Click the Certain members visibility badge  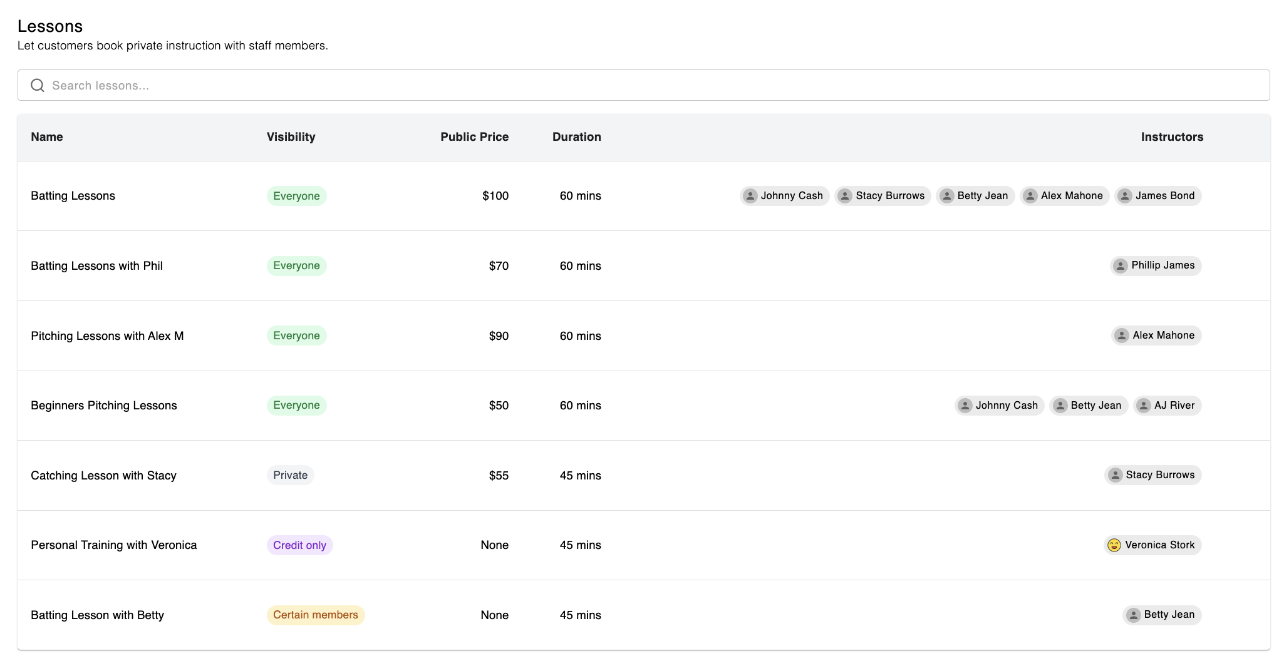(315, 615)
